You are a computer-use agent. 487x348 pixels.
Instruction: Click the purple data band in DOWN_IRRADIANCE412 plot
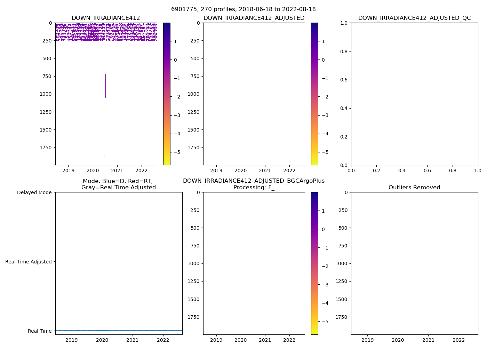tap(106, 32)
